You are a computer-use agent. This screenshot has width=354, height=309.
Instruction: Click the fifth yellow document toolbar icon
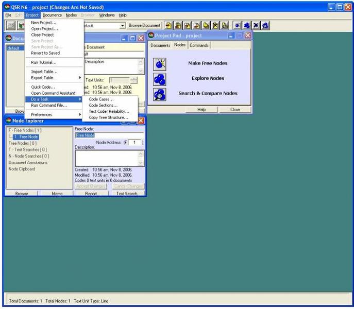pyautogui.click(x=206, y=26)
